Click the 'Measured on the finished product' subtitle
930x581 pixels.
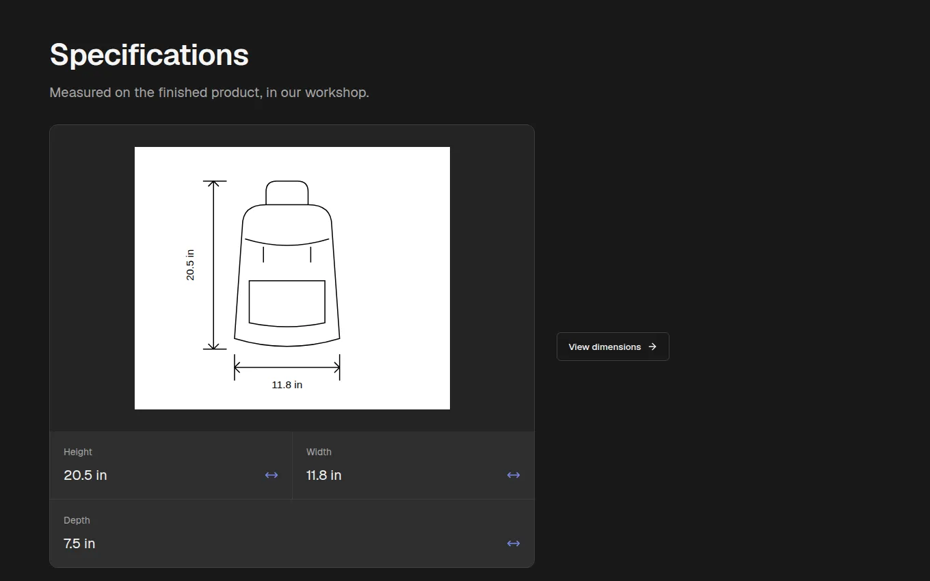[x=209, y=92]
